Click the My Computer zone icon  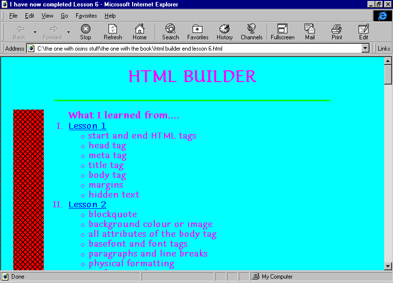click(x=255, y=277)
